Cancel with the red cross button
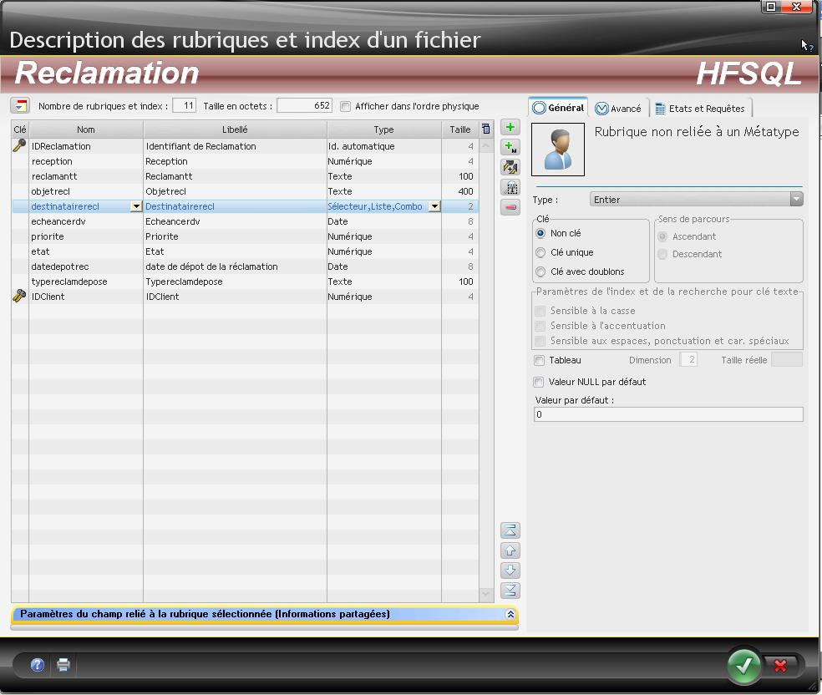This screenshot has height=695, width=822. pos(780,666)
